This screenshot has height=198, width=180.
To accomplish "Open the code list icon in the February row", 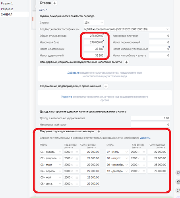I will pos(77,158).
